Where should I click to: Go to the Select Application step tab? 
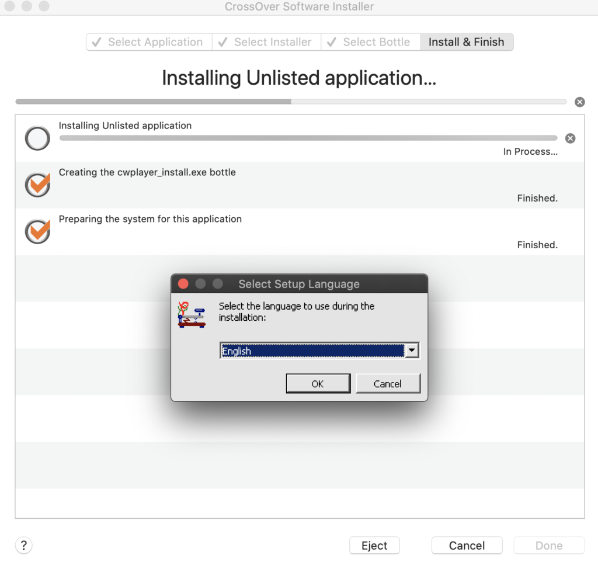pyautogui.click(x=148, y=42)
